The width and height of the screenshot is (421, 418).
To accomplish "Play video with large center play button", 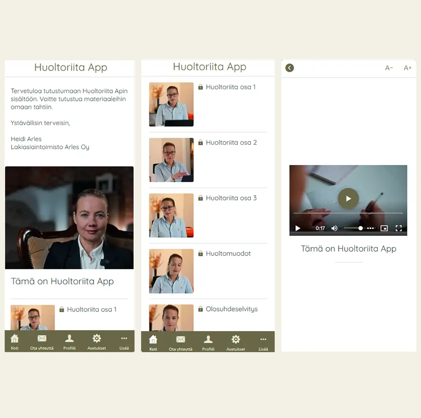I will (x=348, y=198).
